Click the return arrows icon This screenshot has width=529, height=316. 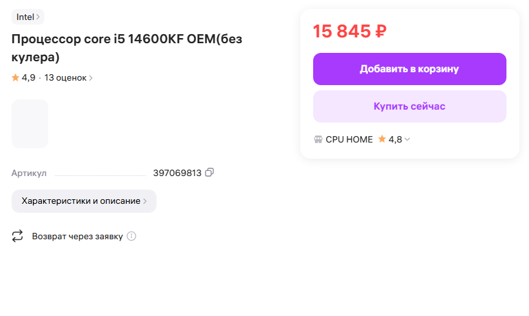[x=17, y=236]
